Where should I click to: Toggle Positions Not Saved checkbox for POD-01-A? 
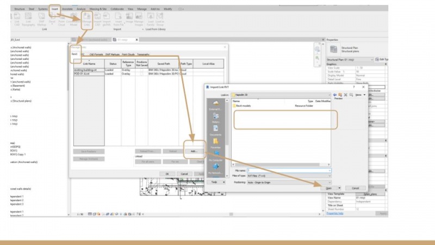[141, 73]
